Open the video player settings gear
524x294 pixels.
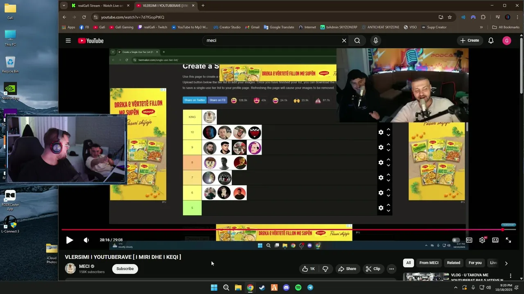(x=482, y=240)
